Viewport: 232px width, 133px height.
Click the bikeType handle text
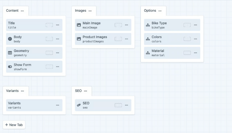pos(158,28)
